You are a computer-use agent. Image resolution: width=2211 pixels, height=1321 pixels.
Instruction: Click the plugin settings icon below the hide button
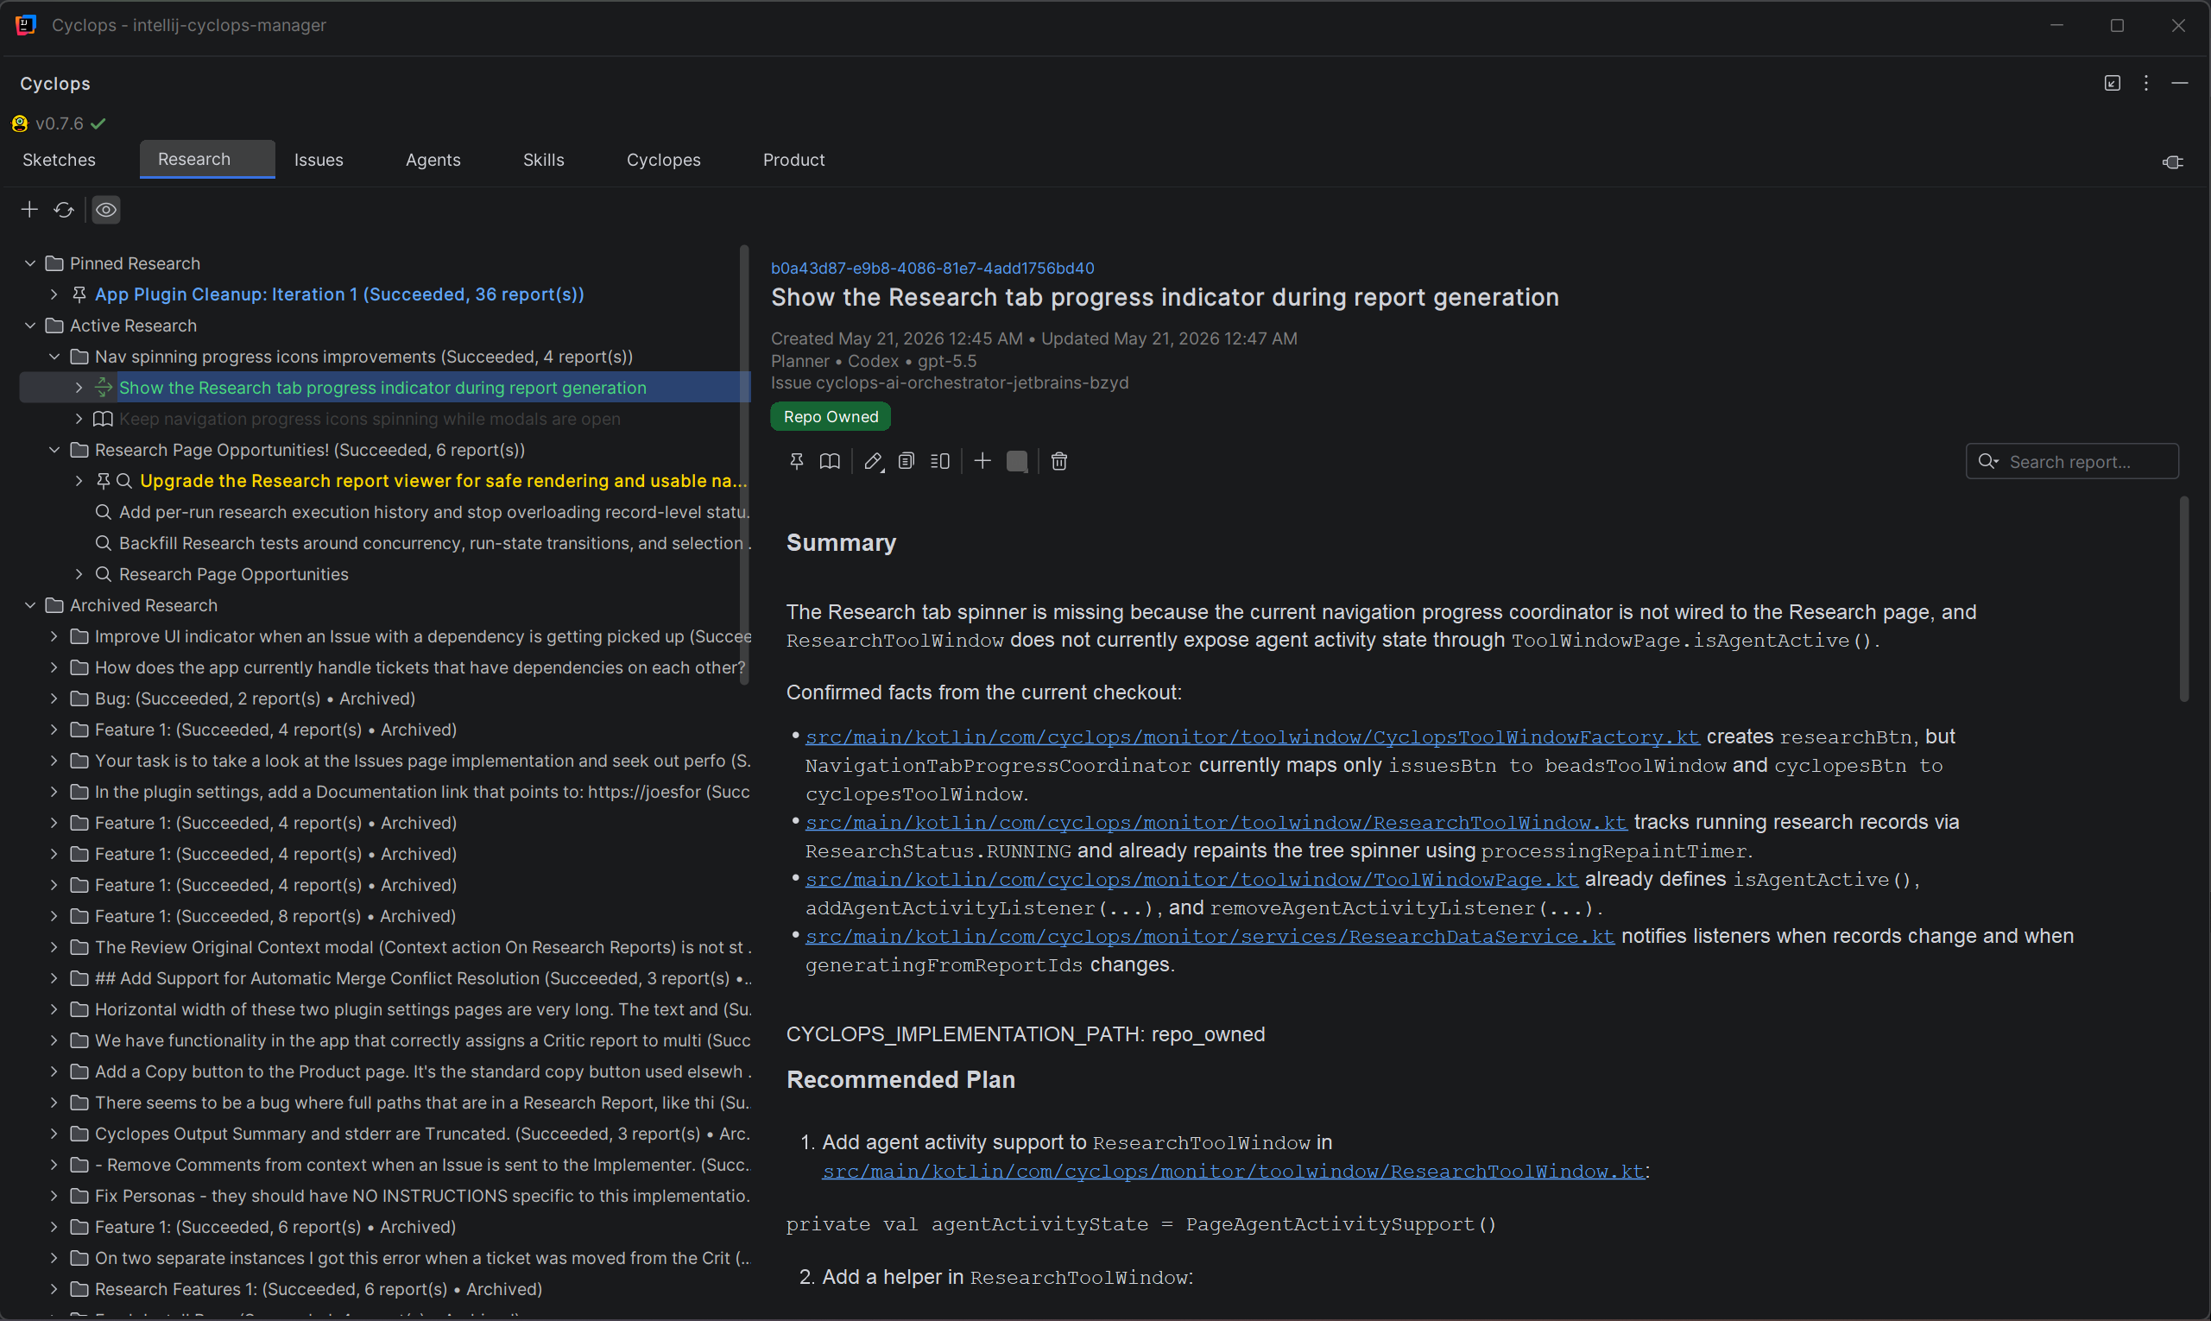pos(2173,161)
